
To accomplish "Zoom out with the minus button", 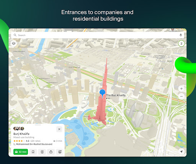I will [181, 96].
